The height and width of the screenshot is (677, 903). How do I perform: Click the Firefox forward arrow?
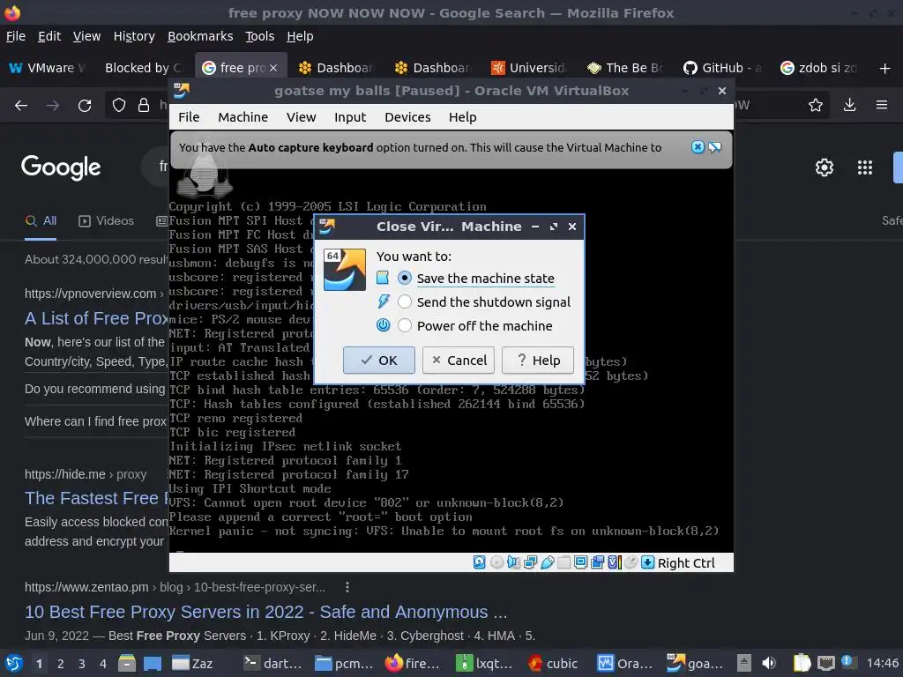[53, 106]
